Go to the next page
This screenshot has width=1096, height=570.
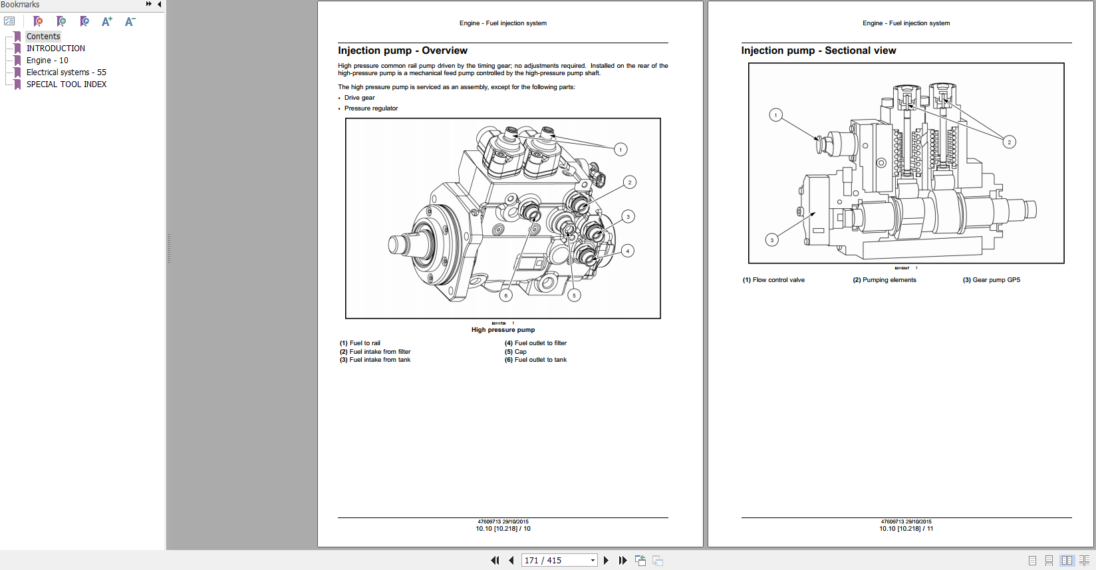(606, 561)
